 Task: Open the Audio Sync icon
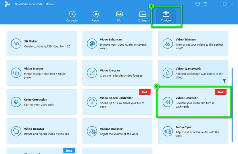pos(167,131)
